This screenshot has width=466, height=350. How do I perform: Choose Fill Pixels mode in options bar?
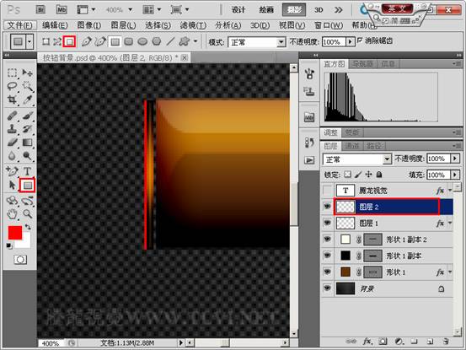70,41
